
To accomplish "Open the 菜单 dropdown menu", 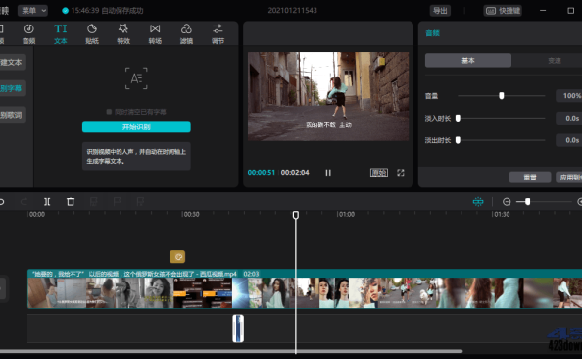I will point(32,11).
